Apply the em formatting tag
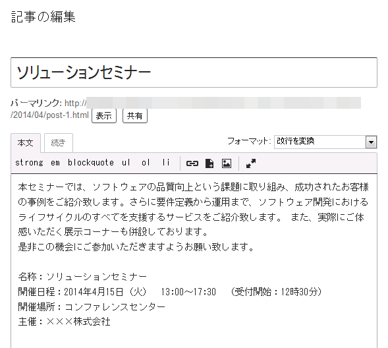Viewport: 388px width, 348px height. (55, 163)
